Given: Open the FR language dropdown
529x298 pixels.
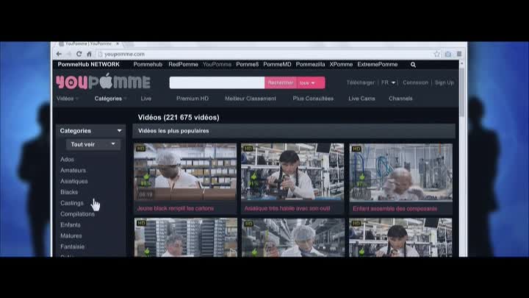Looking at the screenshot, I should (x=389, y=82).
